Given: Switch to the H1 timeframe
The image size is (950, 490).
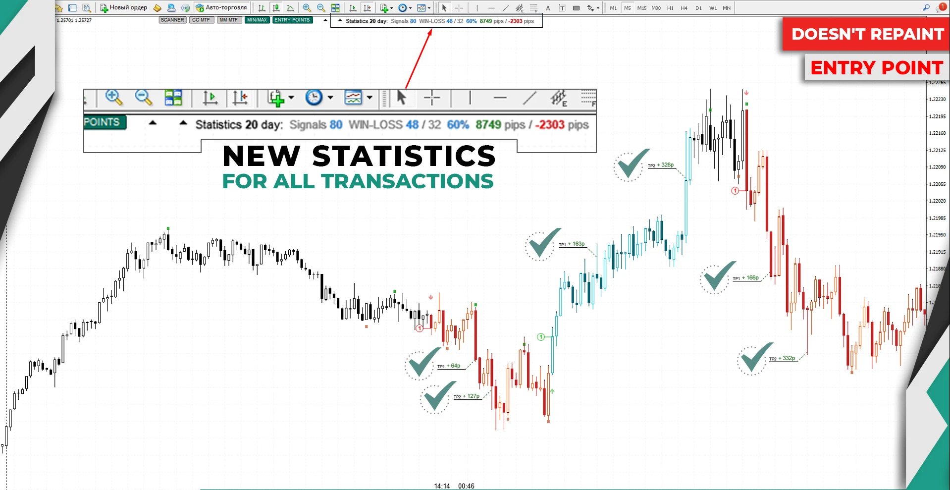Looking at the screenshot, I should [x=670, y=8].
